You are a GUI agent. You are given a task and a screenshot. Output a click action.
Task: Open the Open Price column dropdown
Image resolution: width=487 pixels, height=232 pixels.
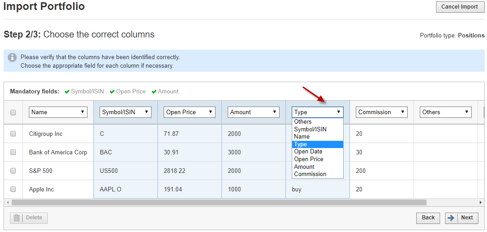pyautogui.click(x=189, y=112)
